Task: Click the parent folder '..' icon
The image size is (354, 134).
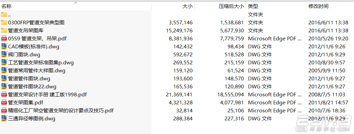Action: [x=4, y=14]
